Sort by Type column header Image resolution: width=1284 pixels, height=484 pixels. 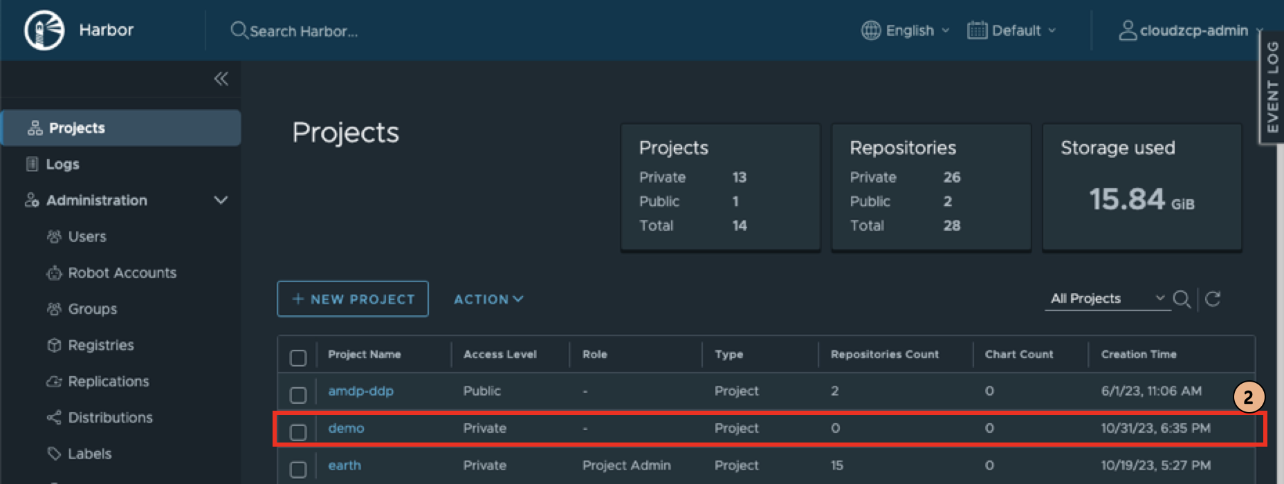pos(729,354)
